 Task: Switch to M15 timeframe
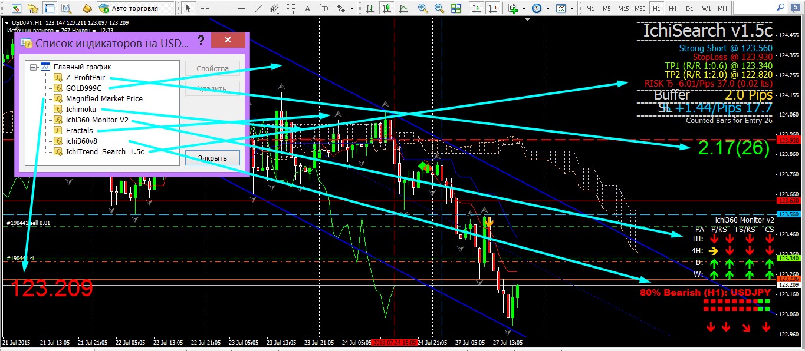[x=623, y=8]
